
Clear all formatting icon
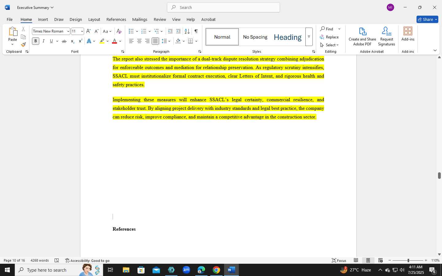tap(119, 31)
